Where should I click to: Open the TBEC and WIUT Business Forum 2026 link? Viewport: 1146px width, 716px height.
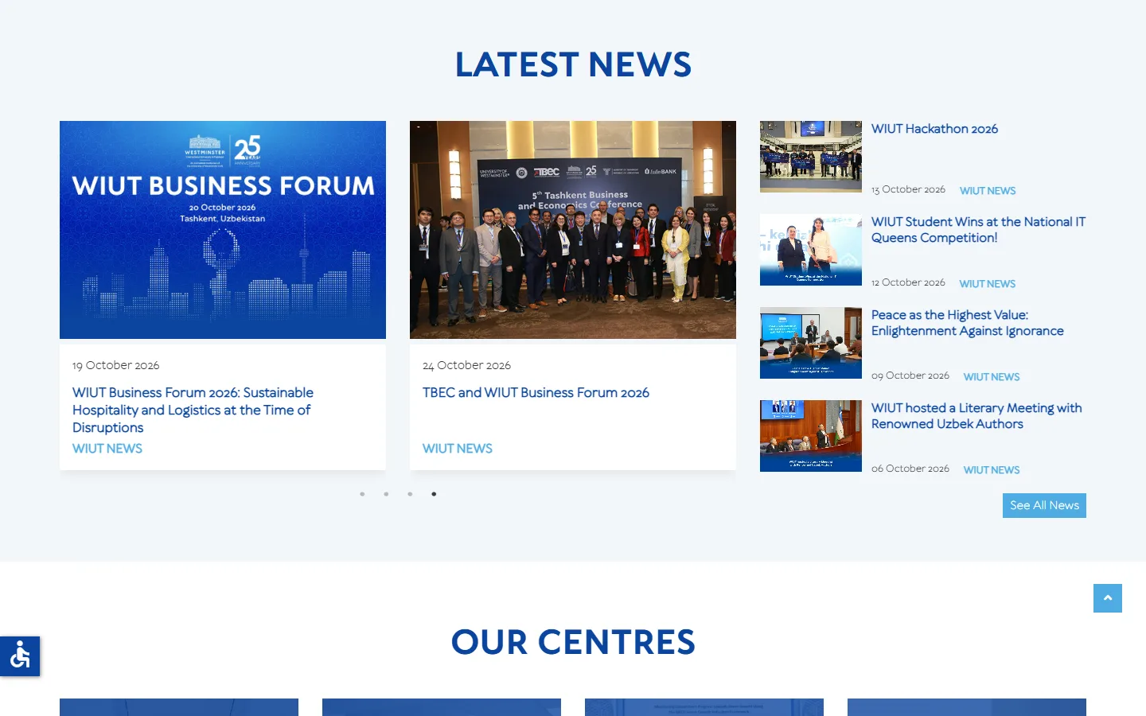pos(536,392)
